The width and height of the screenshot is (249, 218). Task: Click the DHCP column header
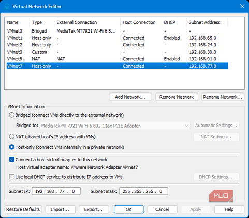pos(174,22)
